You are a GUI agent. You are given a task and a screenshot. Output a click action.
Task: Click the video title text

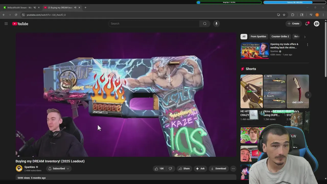click(50, 161)
